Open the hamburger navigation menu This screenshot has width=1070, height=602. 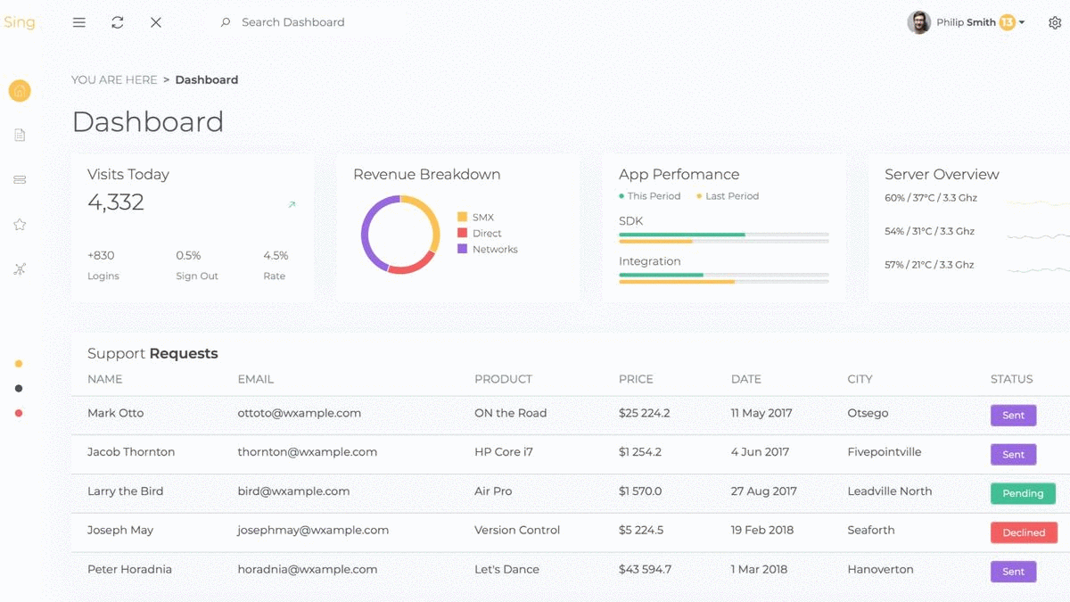[78, 22]
